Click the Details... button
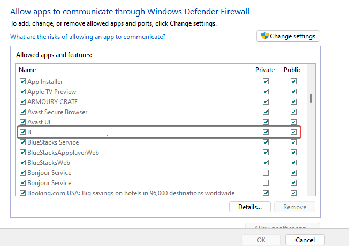349x246 pixels. [250, 207]
